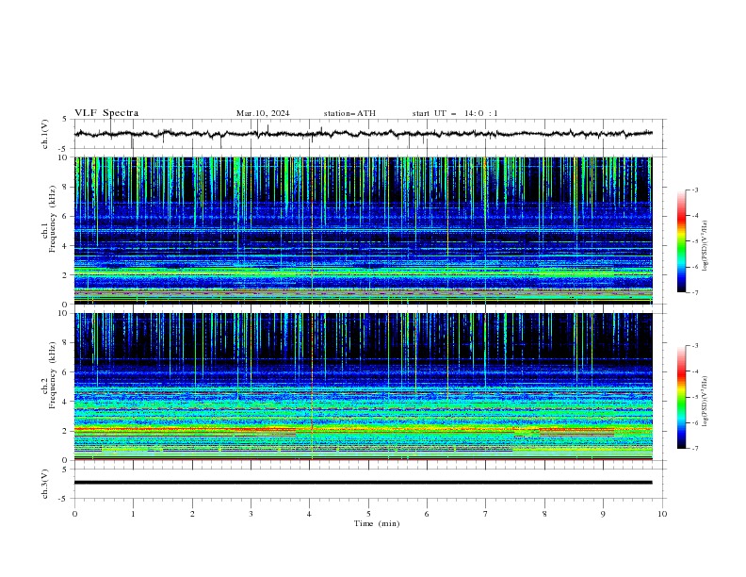This screenshot has height=577, width=746.
Task: Click the upper color bar's "-7" tick label
Action: [694, 292]
